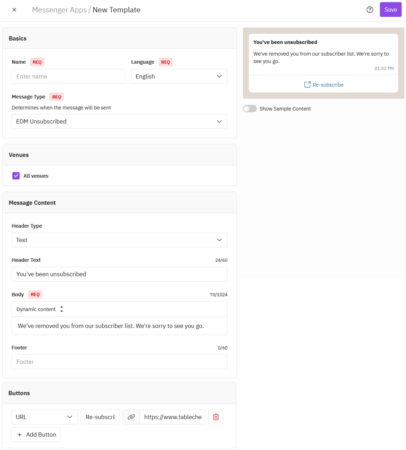
Task: Click the link chain icon beside URL field
Action: pyautogui.click(x=131, y=417)
